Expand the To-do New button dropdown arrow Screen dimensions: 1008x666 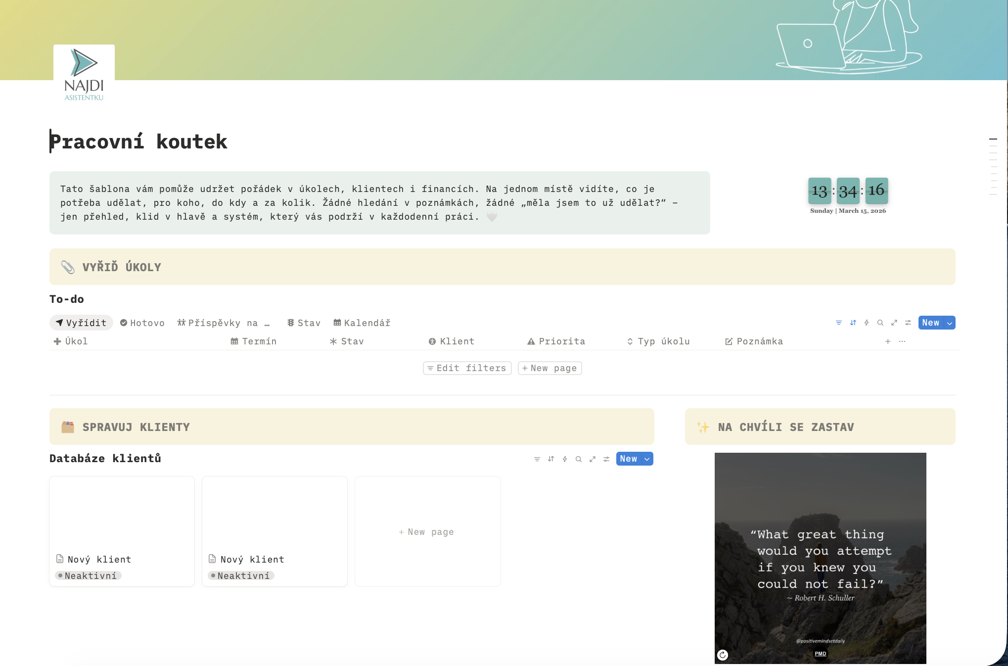click(x=950, y=323)
